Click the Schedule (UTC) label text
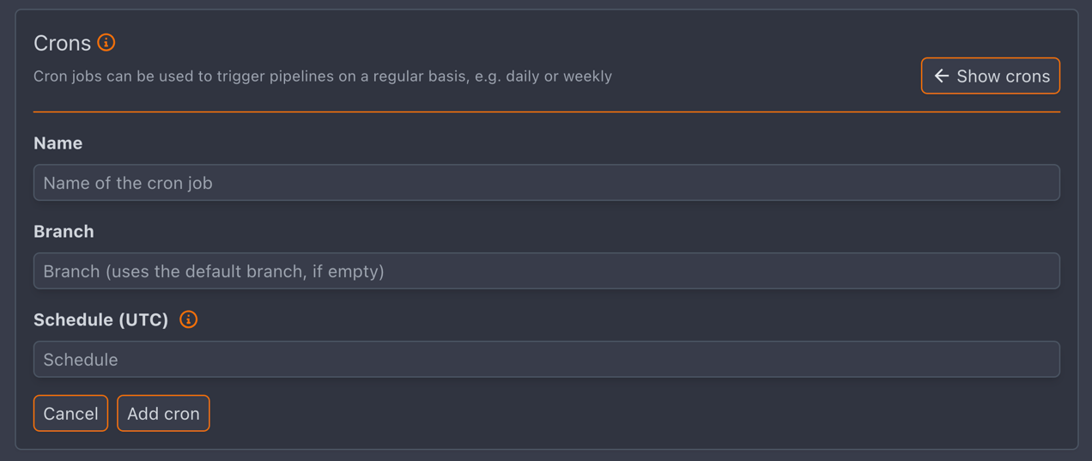This screenshot has width=1092, height=461. 101,320
